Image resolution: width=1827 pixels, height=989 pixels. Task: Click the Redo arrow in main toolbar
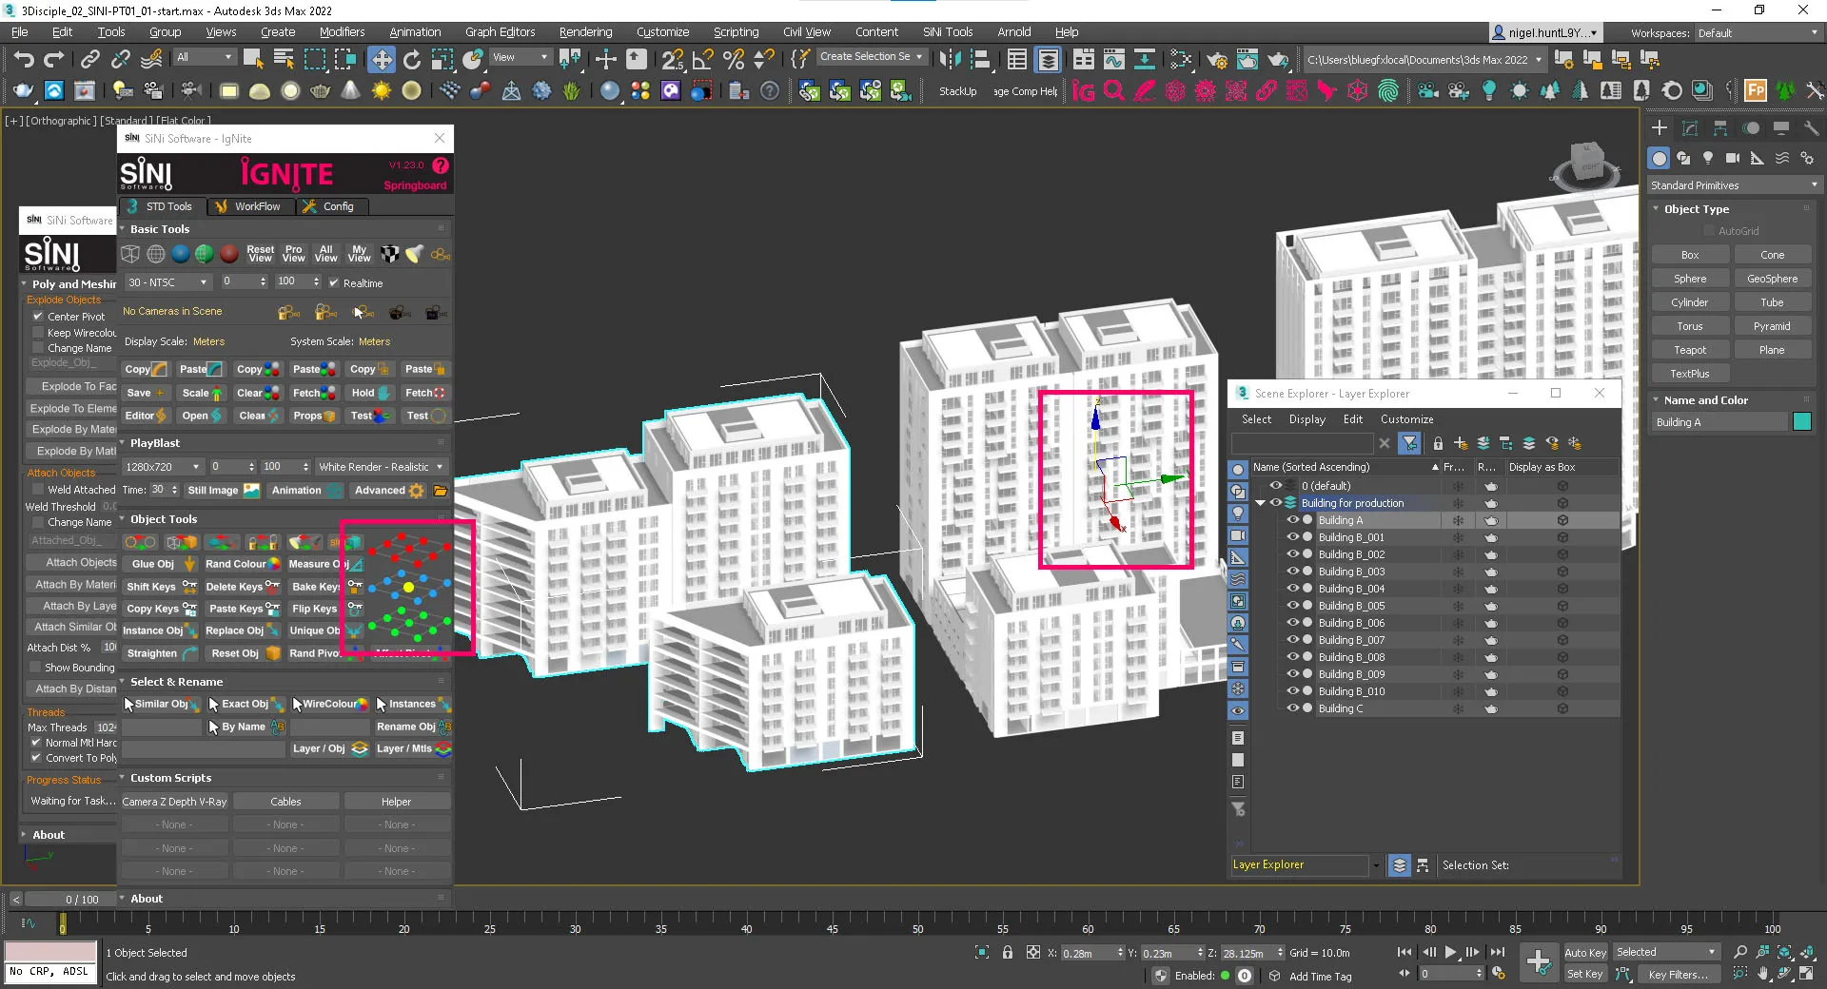54,60
